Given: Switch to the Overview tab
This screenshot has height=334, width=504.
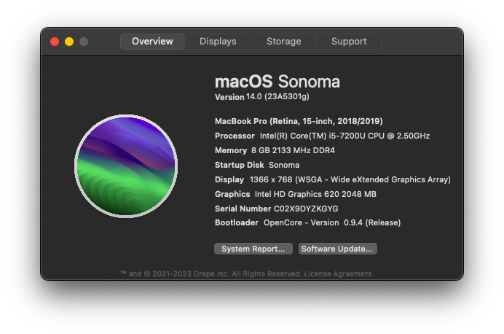Looking at the screenshot, I should click(152, 42).
